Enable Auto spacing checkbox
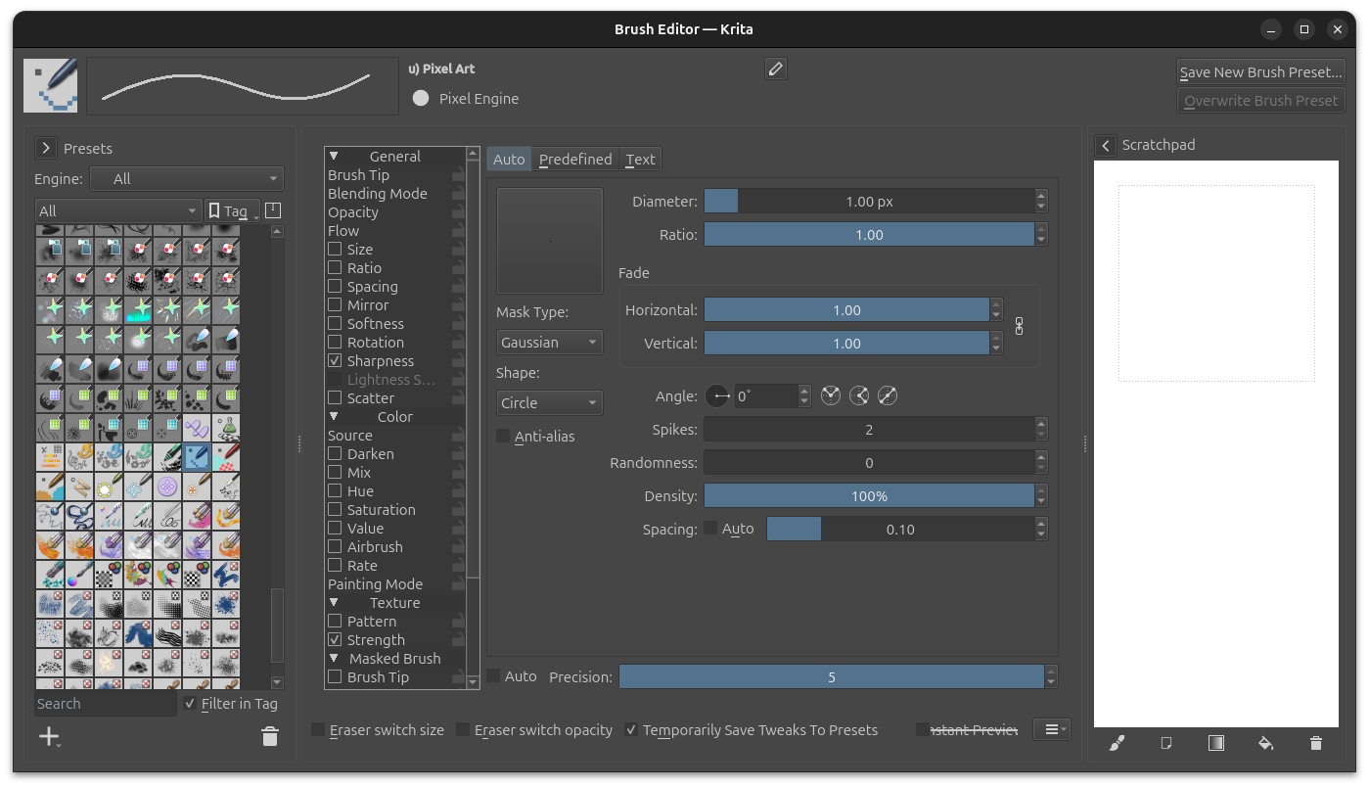Screen dimensions: 1369x788 tap(710, 529)
